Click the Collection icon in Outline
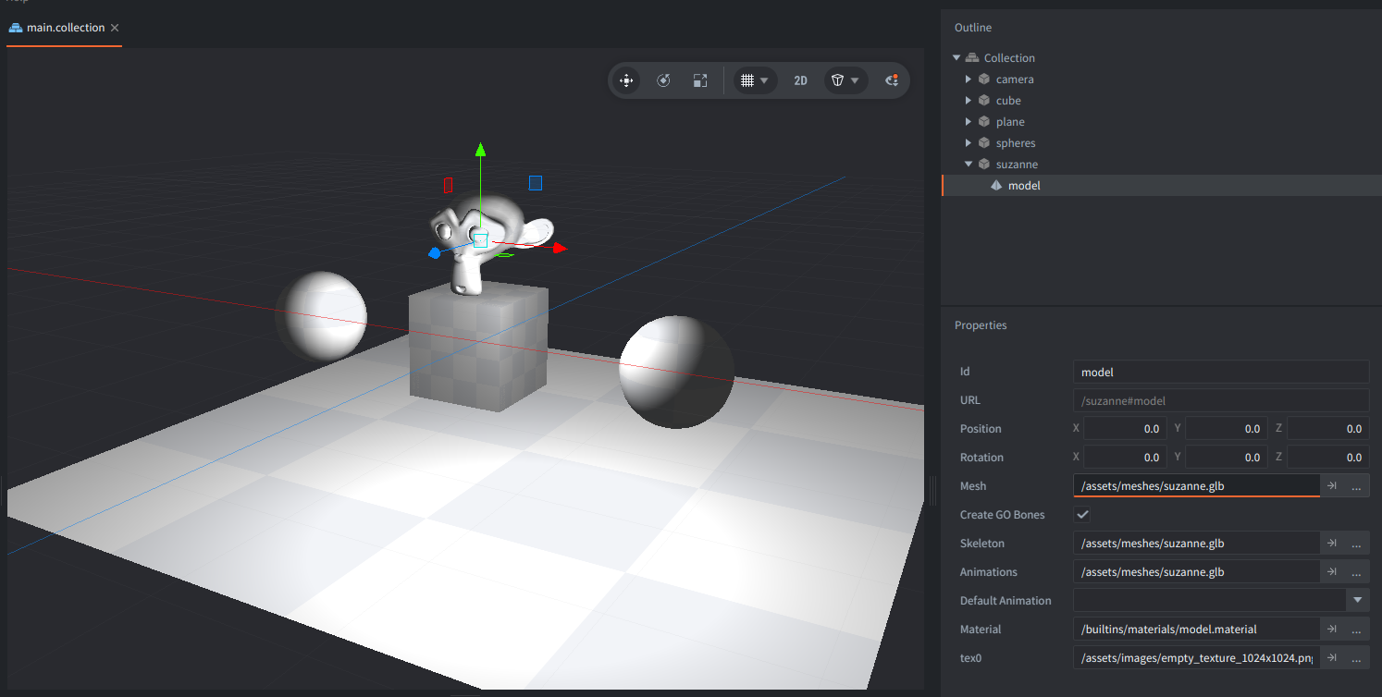The width and height of the screenshot is (1382, 697). pos(972,57)
